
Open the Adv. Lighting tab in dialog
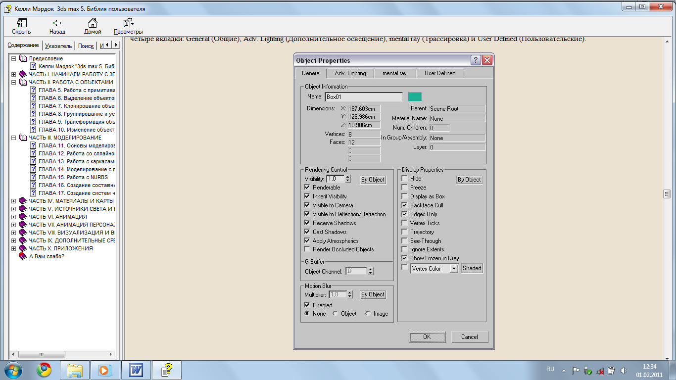pos(350,73)
